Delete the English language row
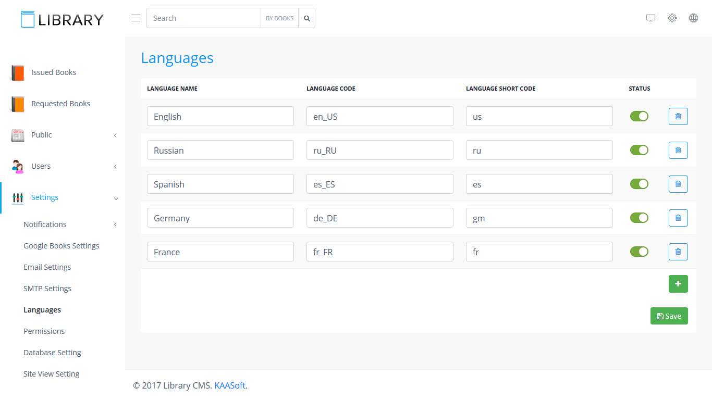712x400 pixels. [678, 117]
